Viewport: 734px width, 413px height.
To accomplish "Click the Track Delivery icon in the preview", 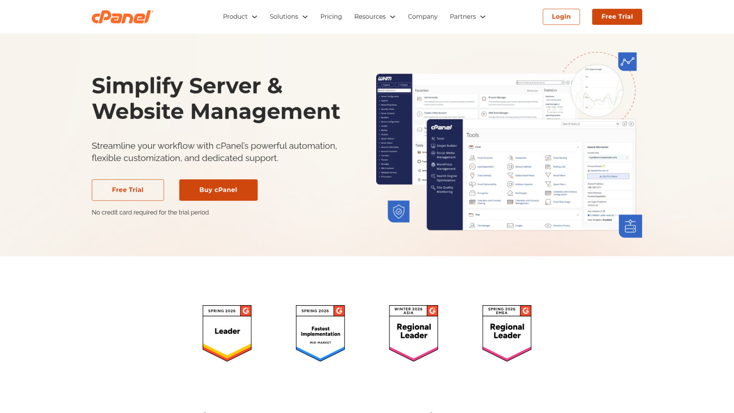I will (x=472, y=175).
